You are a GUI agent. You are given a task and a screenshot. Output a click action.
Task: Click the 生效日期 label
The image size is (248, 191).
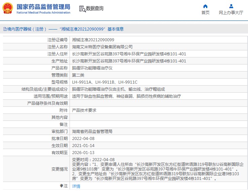59,146
